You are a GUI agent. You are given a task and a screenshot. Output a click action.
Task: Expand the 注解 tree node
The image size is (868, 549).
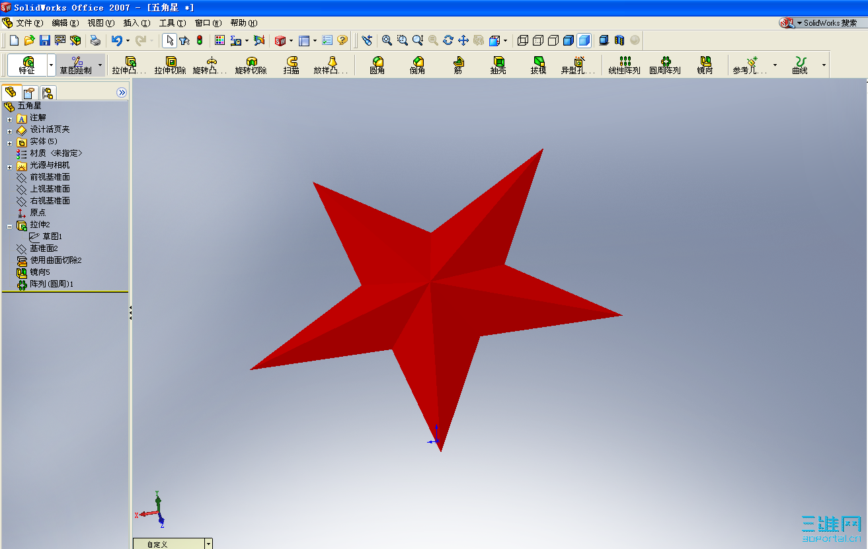tap(9, 120)
